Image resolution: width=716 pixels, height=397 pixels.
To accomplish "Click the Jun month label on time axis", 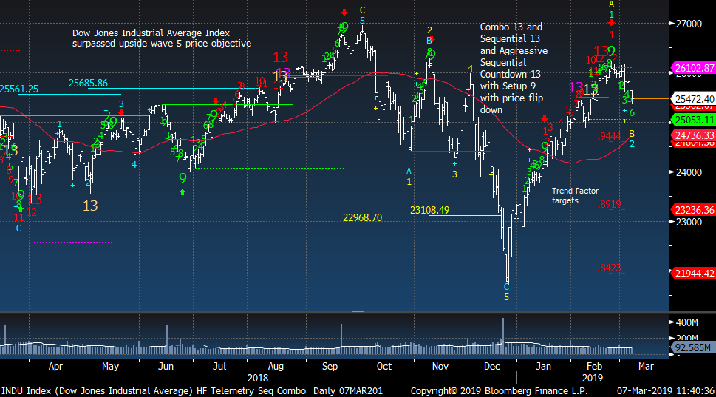I will pyautogui.click(x=166, y=367).
